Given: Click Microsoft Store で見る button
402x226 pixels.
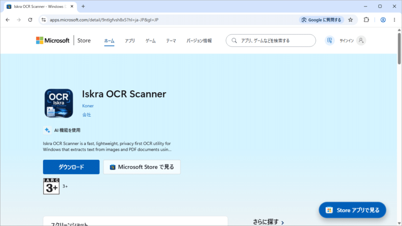Looking at the screenshot, I should (x=142, y=167).
